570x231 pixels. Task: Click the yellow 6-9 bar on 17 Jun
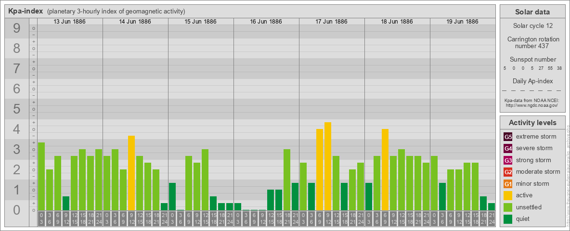coord(320,169)
